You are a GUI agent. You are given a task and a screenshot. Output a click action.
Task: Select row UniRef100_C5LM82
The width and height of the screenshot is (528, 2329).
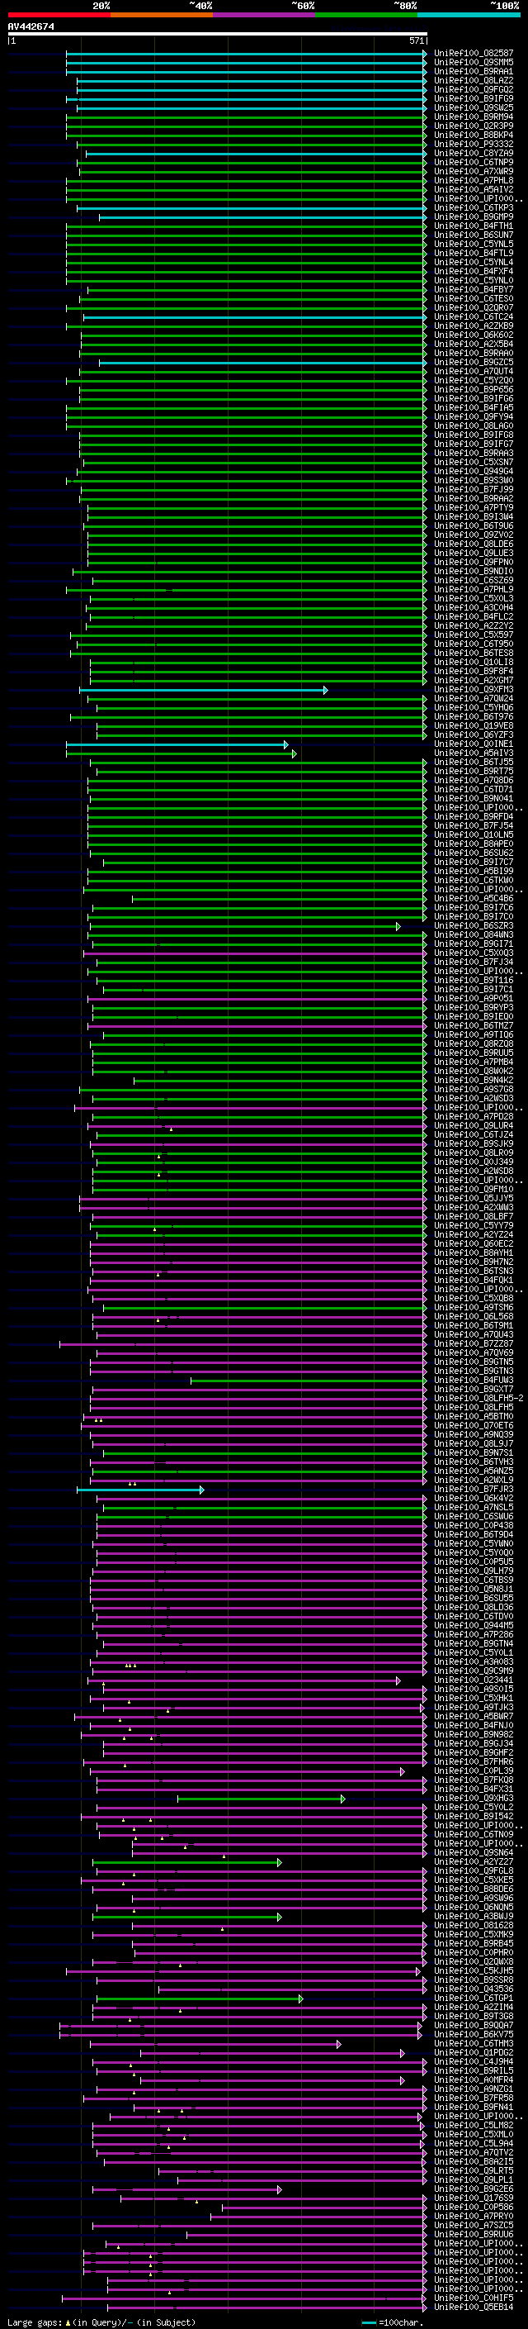pos(474,2126)
